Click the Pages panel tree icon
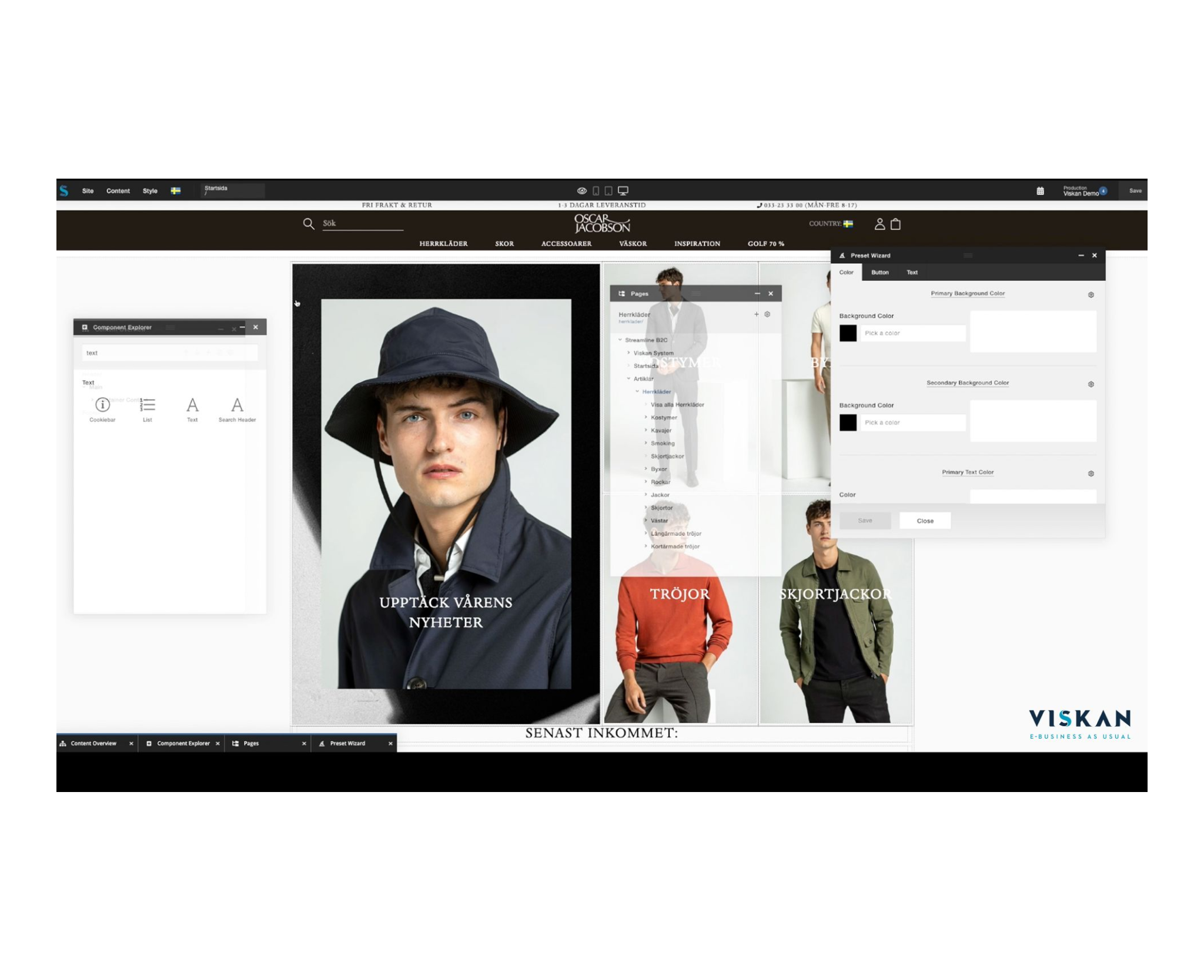Viewport: 1204px width, 973px height. coord(622,294)
